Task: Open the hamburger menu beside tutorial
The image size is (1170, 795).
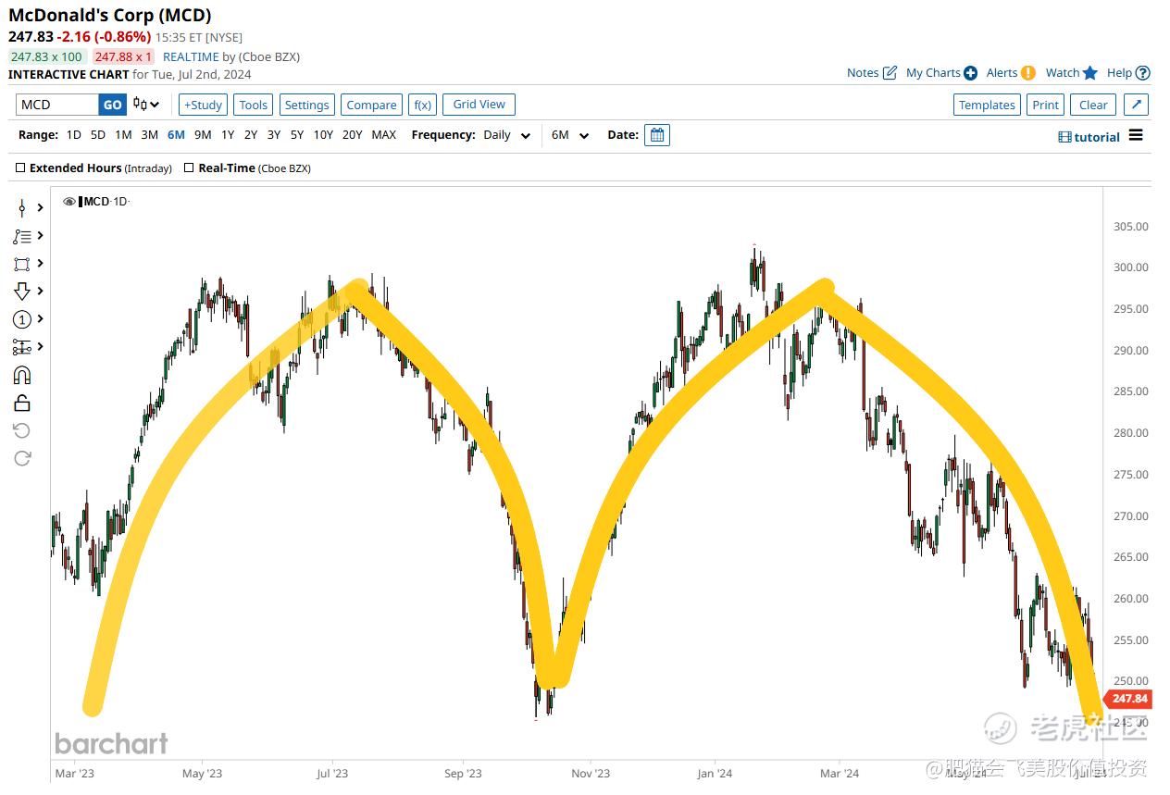Action: click(1136, 136)
